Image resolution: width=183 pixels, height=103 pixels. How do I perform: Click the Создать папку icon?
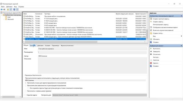[151, 33]
